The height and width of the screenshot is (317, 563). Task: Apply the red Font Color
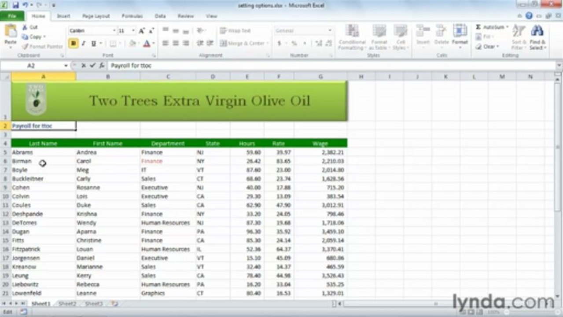146,43
